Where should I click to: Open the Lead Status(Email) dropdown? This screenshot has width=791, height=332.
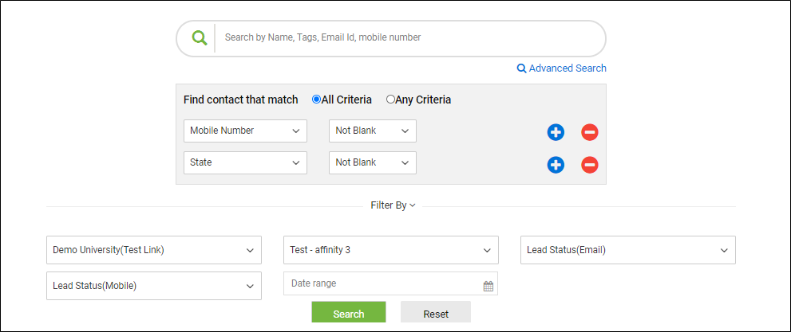point(628,250)
